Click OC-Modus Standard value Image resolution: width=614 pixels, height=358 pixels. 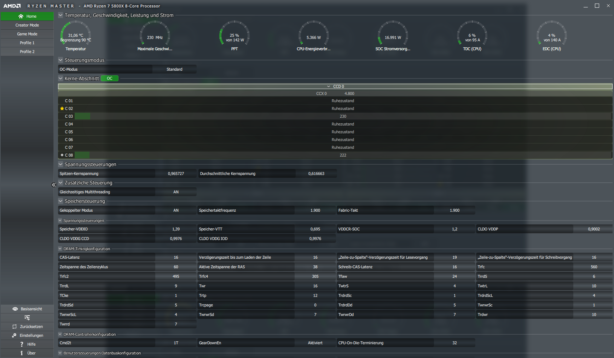coord(174,69)
